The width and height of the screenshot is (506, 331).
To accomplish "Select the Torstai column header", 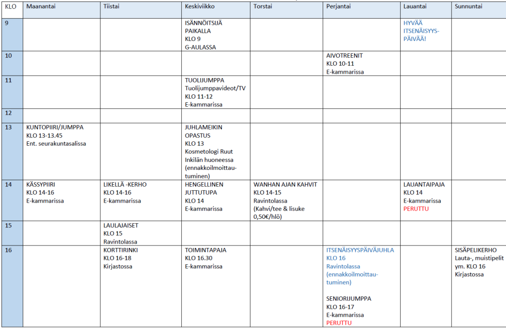I will tap(263, 7).
